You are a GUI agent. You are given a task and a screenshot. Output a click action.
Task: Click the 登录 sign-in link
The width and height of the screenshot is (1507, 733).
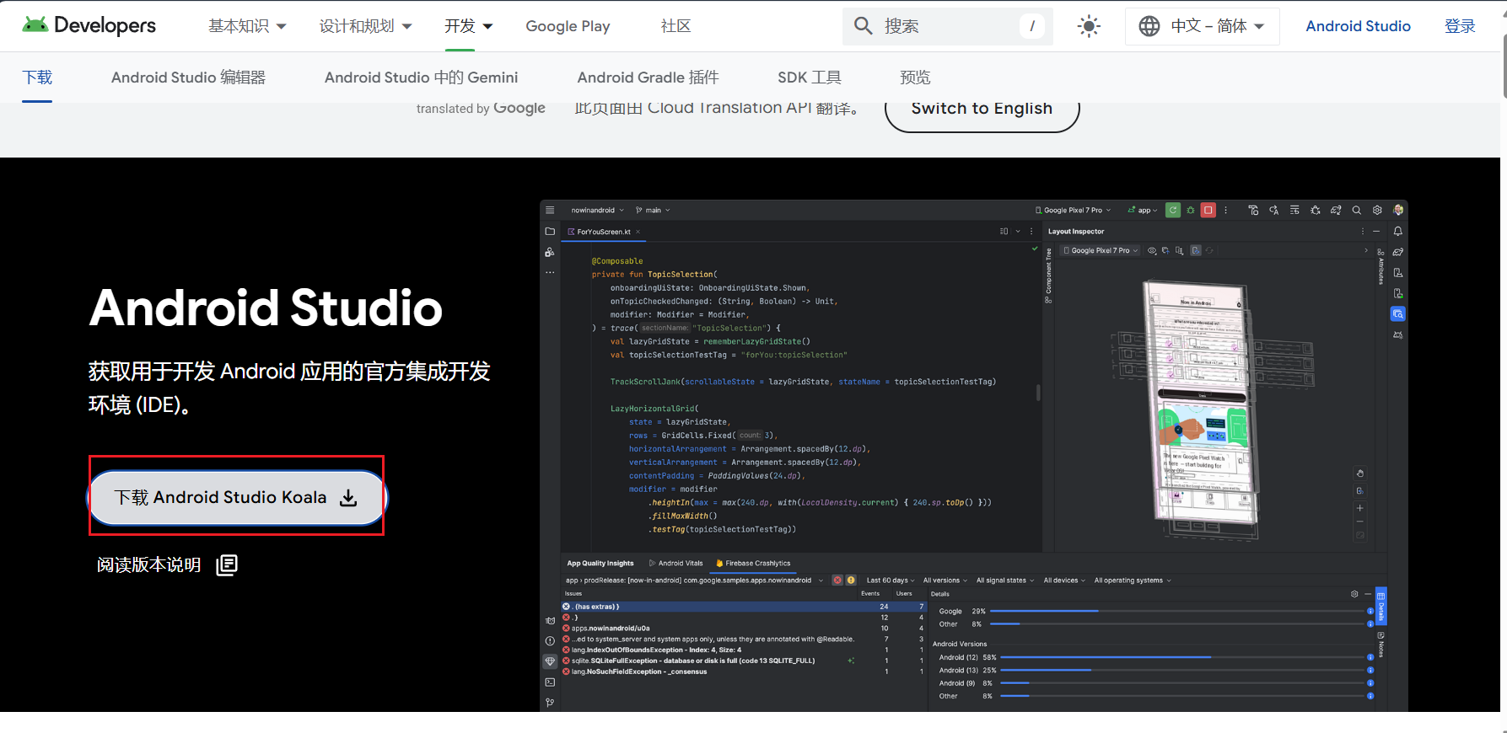(1460, 26)
